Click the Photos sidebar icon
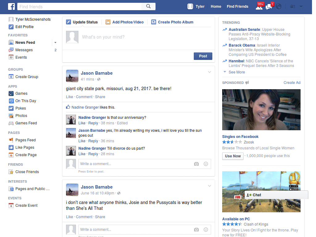Screen dimensions: 316x237 (11, 116)
